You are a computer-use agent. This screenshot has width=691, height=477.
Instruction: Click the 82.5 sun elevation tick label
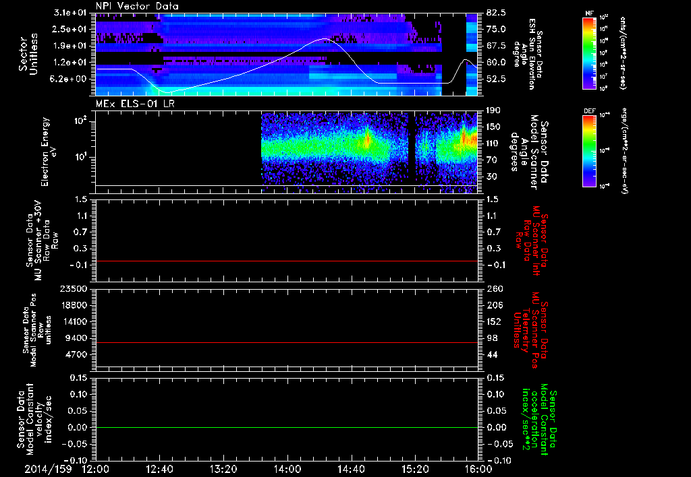[496, 13]
